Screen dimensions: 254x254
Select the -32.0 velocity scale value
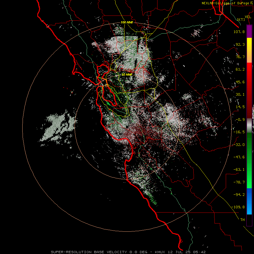pyautogui.click(x=239, y=145)
